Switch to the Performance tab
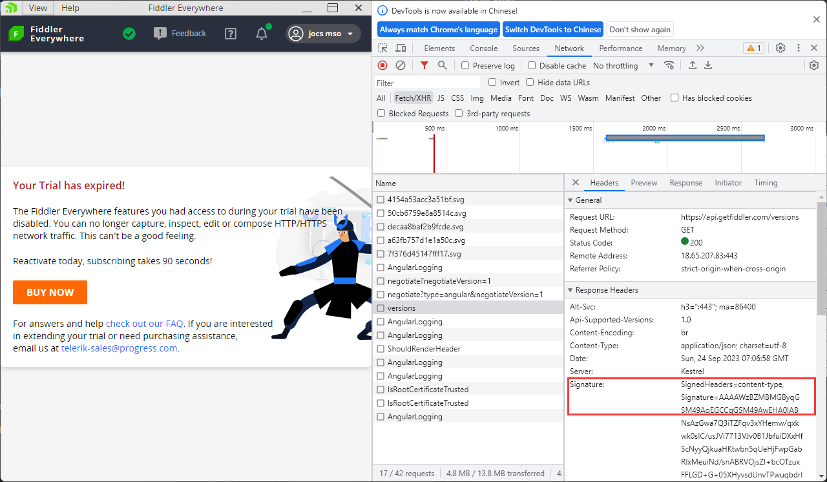This screenshot has width=827, height=482. pyautogui.click(x=621, y=48)
